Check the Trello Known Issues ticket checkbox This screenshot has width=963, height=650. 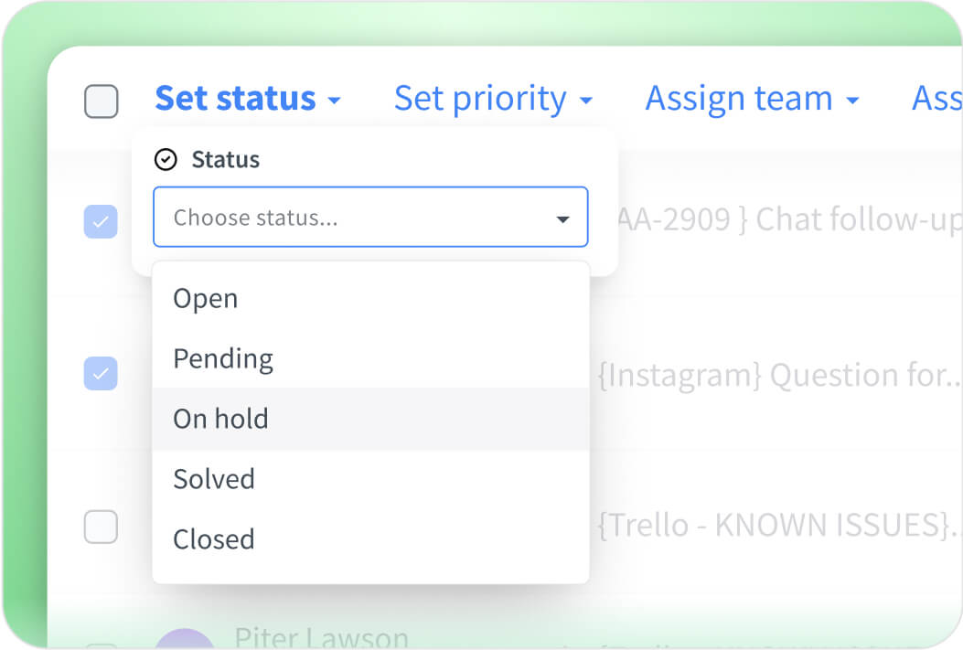tap(101, 527)
